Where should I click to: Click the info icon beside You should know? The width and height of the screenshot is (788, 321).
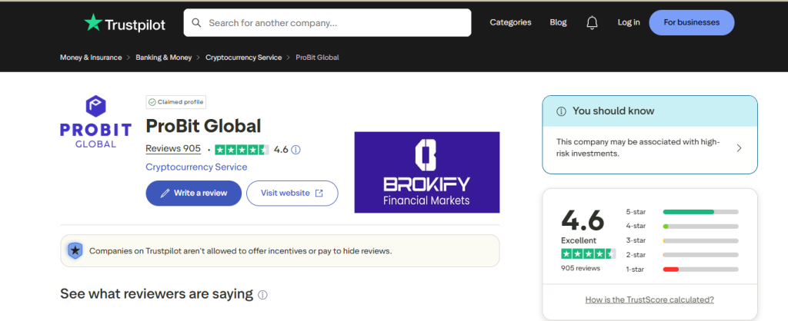pyautogui.click(x=561, y=111)
